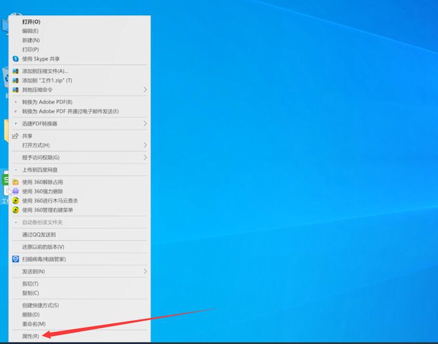
Task: Choose 创建快捷方式(S) menu entry
Action: point(41,305)
